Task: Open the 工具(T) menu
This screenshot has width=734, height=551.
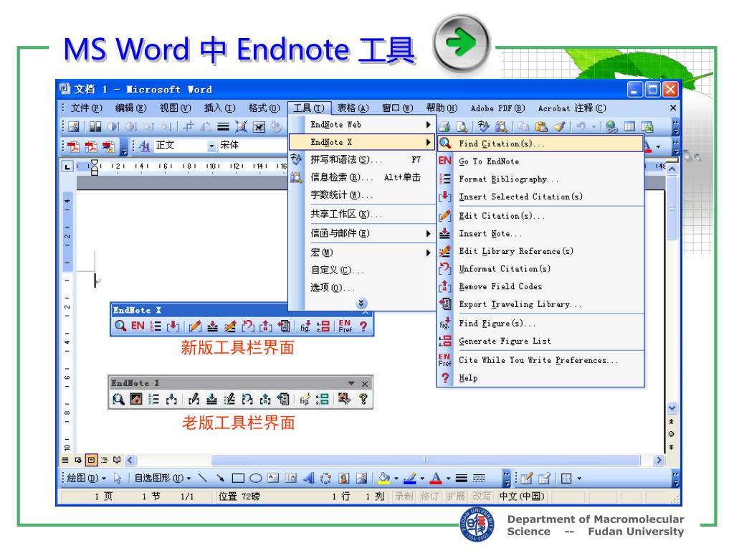Action: [x=309, y=108]
